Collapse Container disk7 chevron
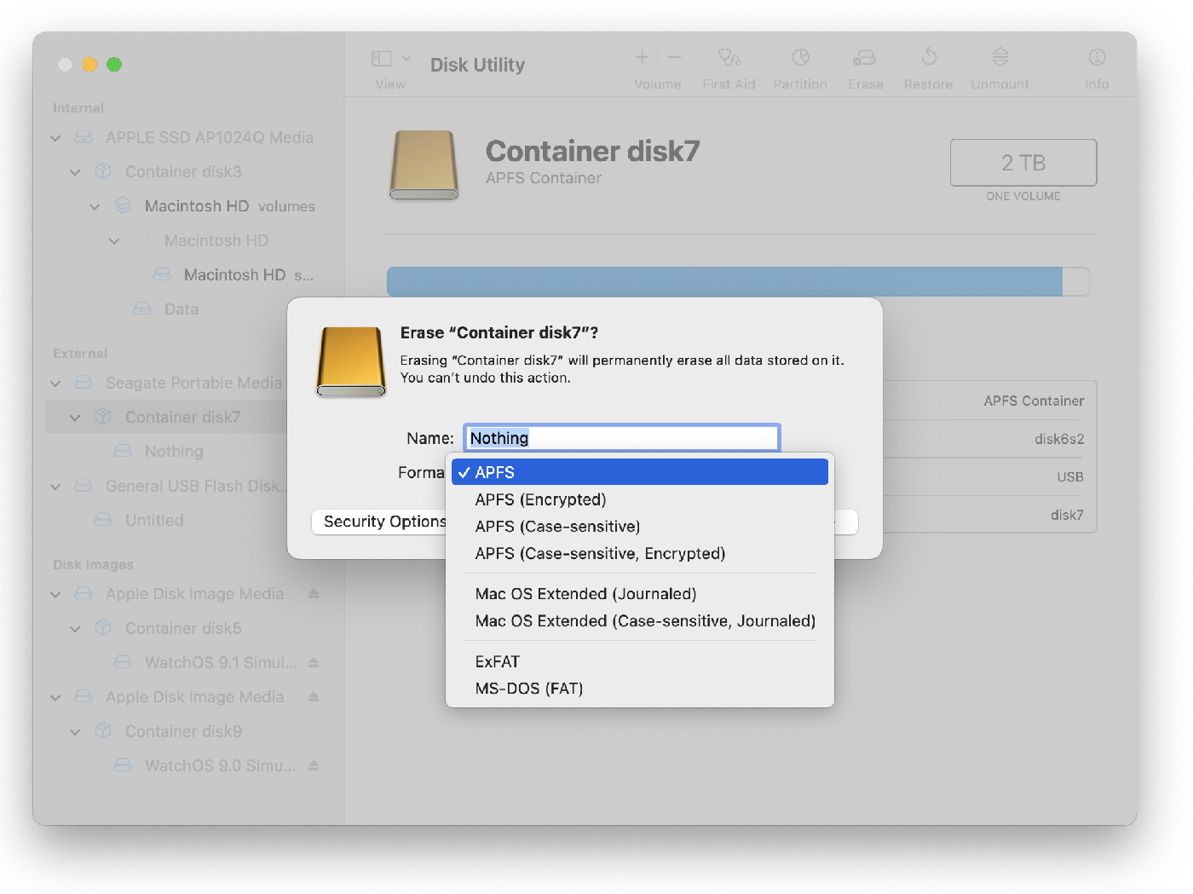Viewport: 1193px width, 894px height. pyautogui.click(x=75, y=418)
